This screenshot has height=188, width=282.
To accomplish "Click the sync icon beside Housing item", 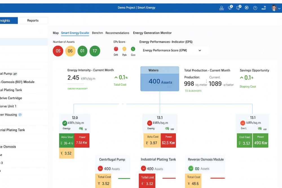I will [20, 115].
